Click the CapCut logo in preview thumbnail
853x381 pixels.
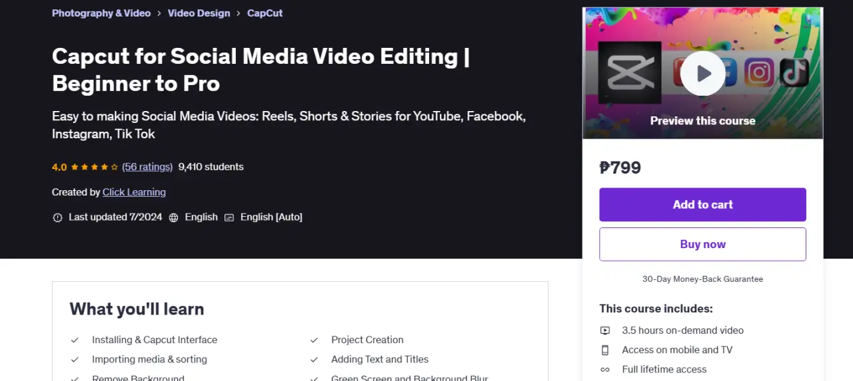pyautogui.click(x=630, y=72)
